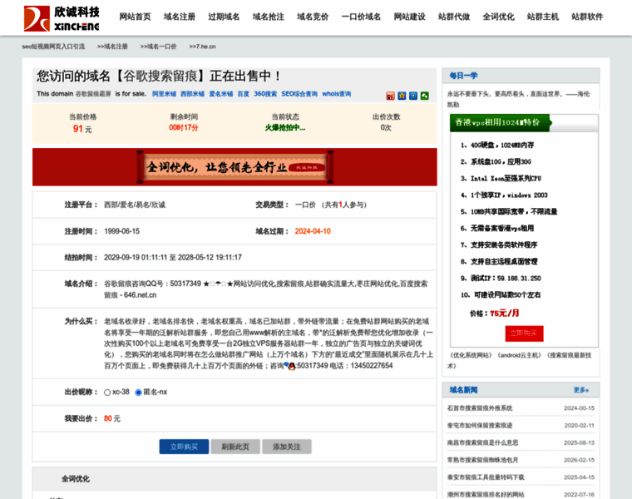This screenshot has height=499, width=632.
Task: Expand domain news via 更多 link
Action: tap(580, 389)
